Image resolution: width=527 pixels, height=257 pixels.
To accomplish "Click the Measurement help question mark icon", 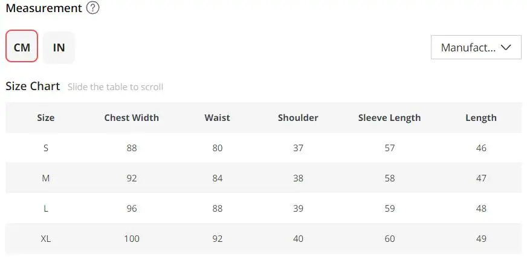I will (x=92, y=8).
